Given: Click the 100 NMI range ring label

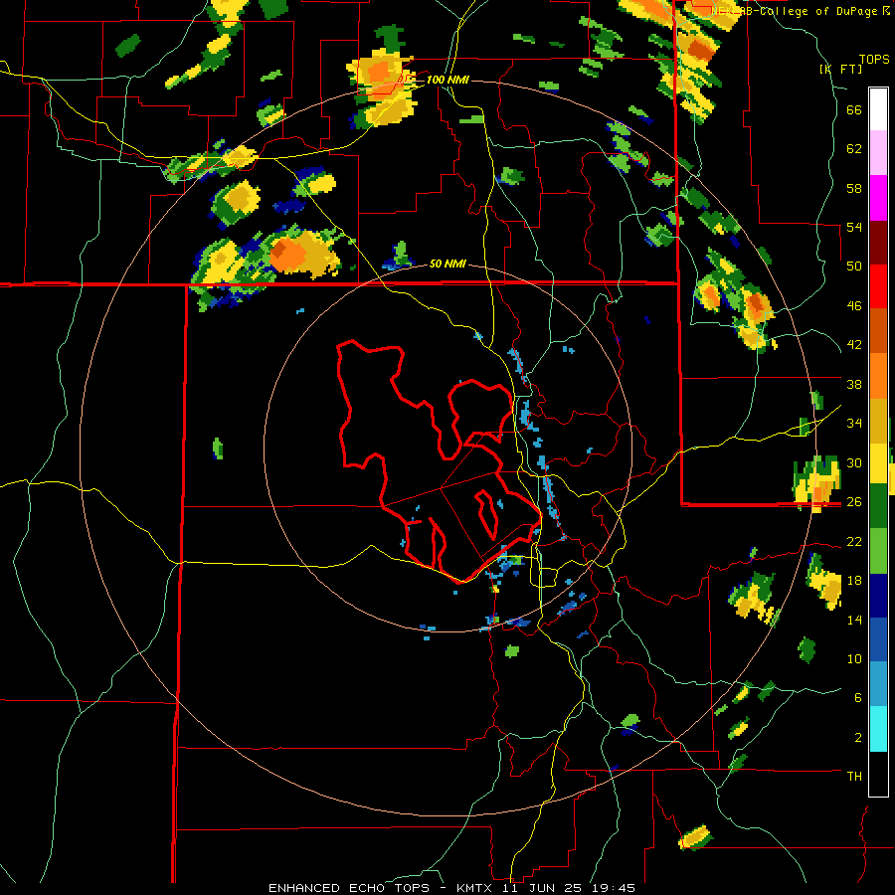Looking at the screenshot, I should click(x=447, y=80).
